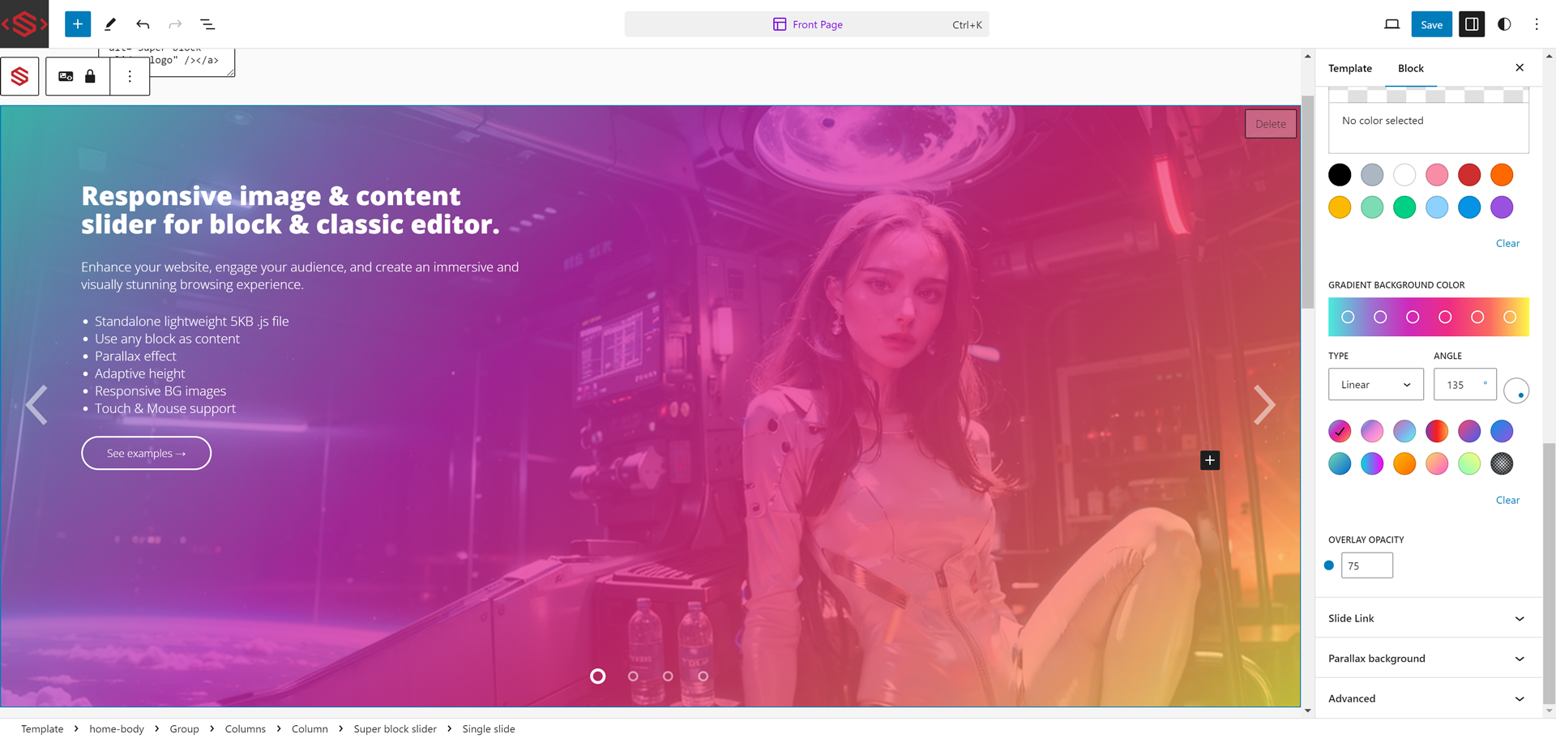
Task: Select third slide pagination dot
Action: pos(668,676)
